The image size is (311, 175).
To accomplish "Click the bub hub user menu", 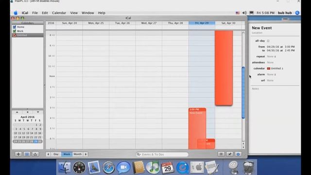I will [x=285, y=13].
